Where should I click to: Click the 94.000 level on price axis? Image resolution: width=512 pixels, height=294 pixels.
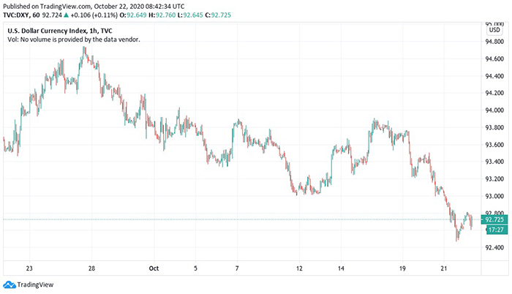coord(494,110)
